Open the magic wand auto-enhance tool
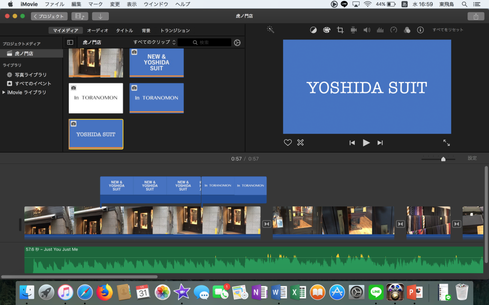 pos(270,30)
